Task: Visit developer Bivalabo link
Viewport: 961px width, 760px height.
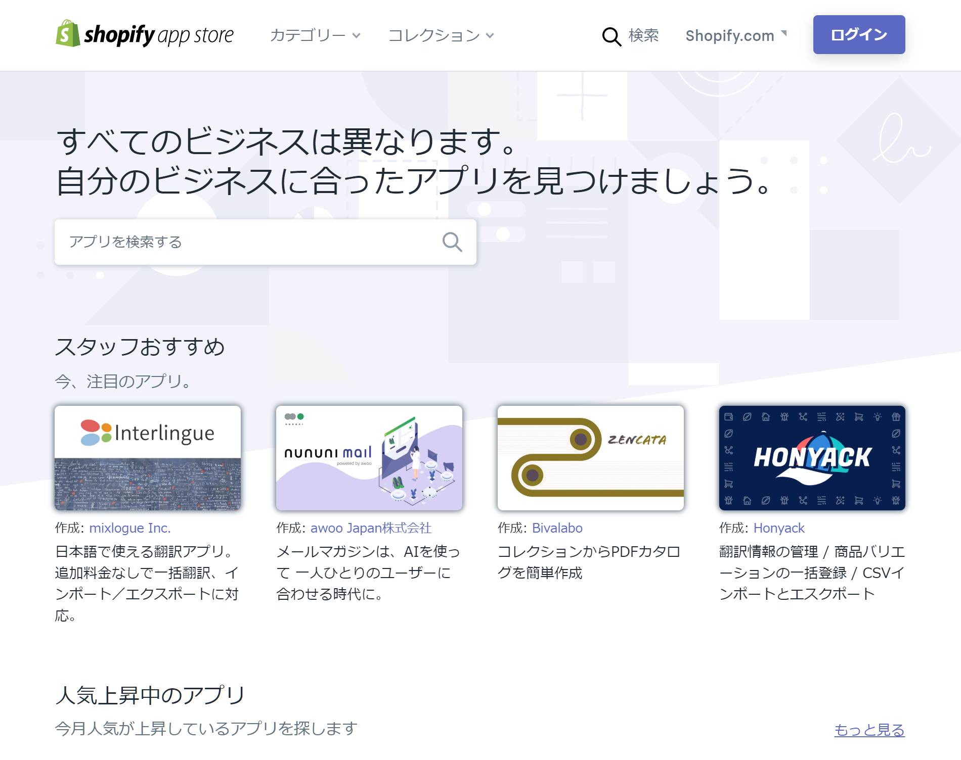Action: pyautogui.click(x=557, y=528)
